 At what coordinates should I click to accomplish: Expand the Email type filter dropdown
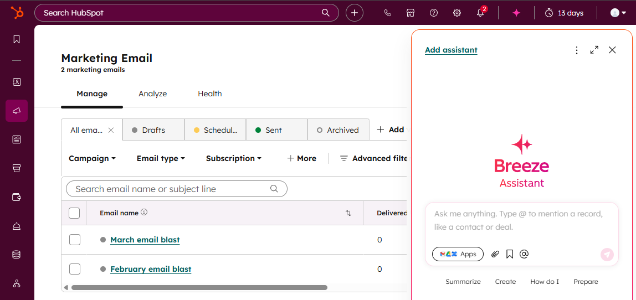pyautogui.click(x=161, y=158)
